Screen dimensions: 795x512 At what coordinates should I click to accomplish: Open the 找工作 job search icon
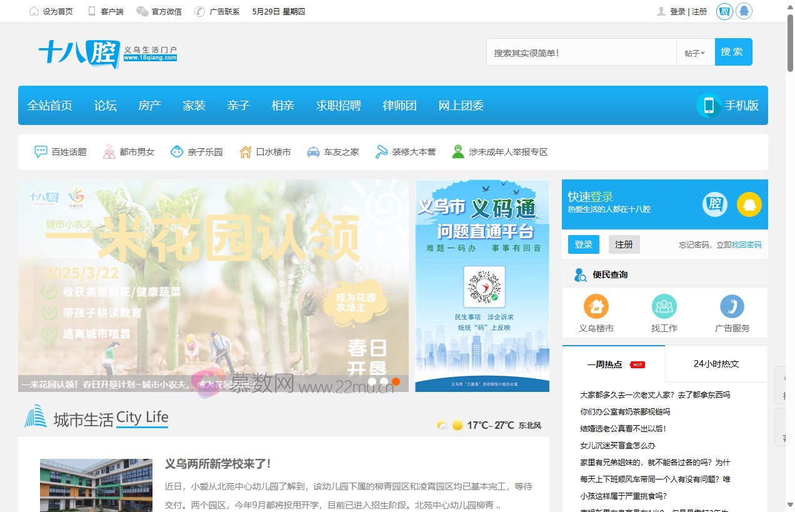664,306
